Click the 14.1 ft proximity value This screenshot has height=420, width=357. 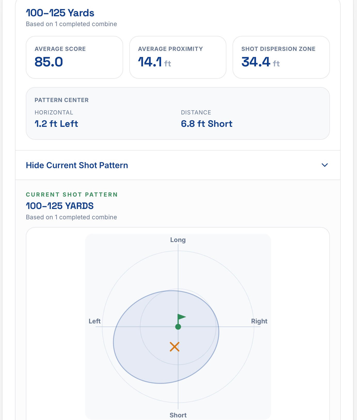pyautogui.click(x=154, y=62)
